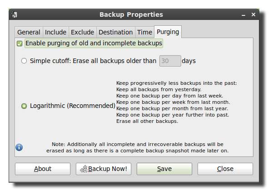Select the Simple cutoff radio option
This screenshot has height=195, width=273.
[24, 61]
